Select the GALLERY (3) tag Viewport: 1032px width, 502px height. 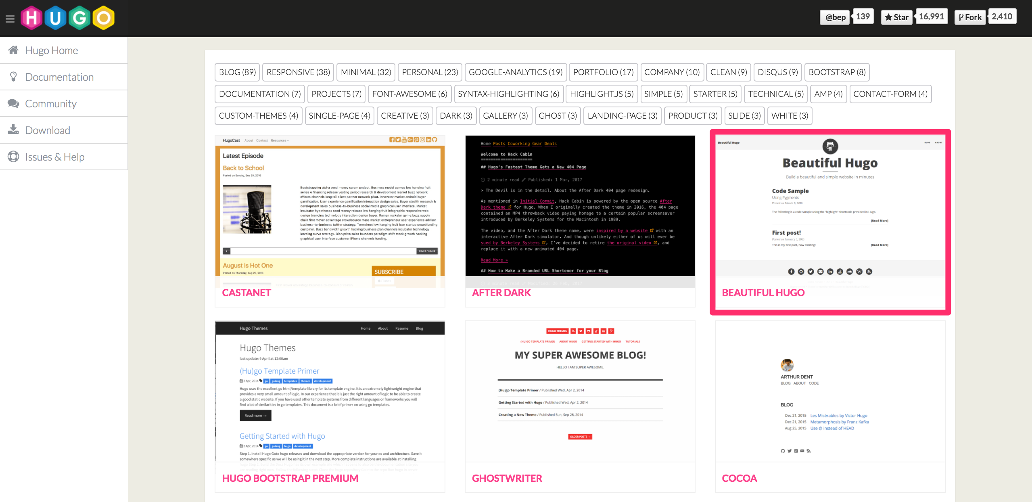click(506, 116)
